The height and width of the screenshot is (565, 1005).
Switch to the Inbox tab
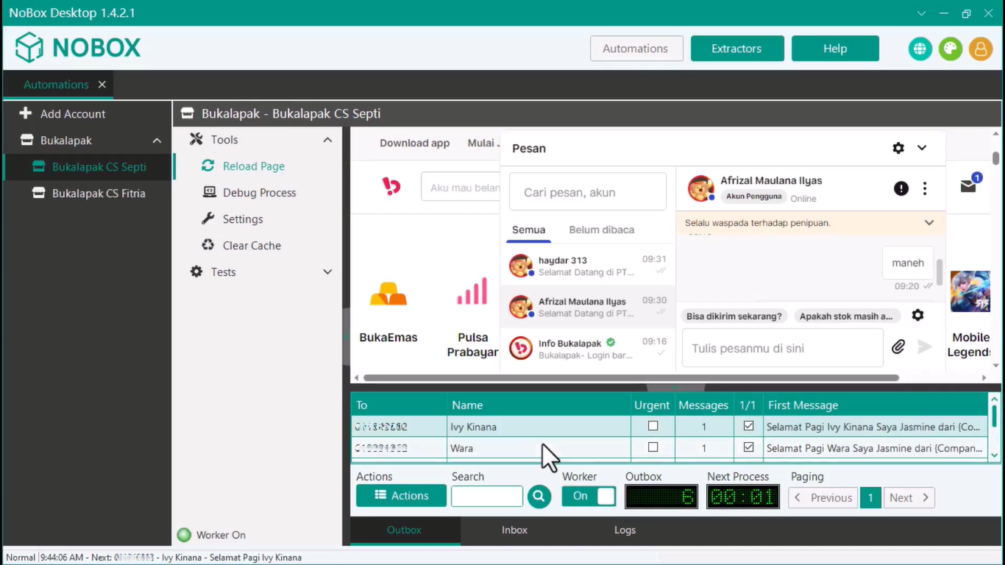click(x=514, y=530)
